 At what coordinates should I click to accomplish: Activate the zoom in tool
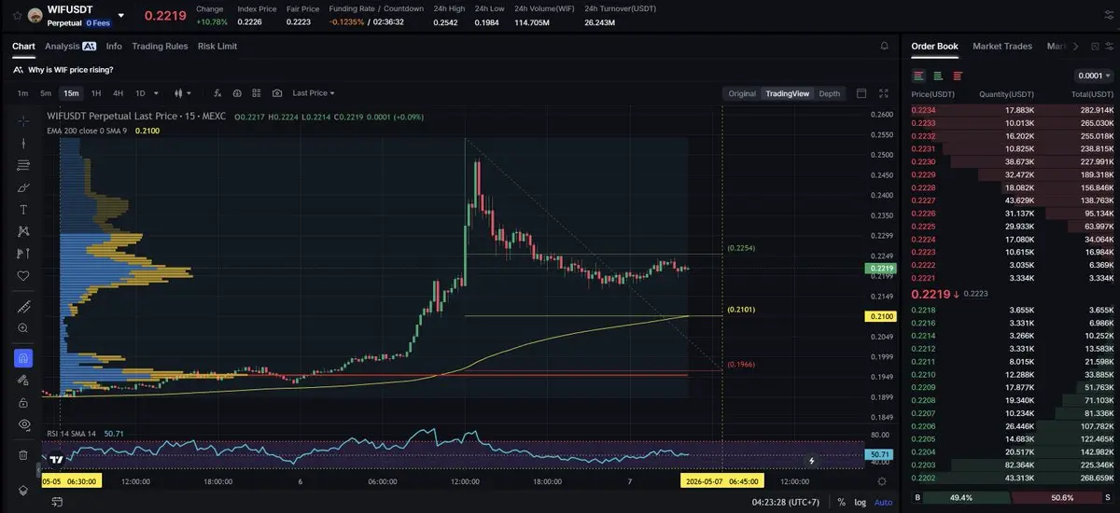[x=23, y=328]
